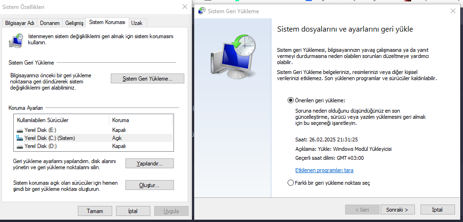Click İptal in the Sistem Özellikleri dialog
Image resolution: width=463 pixels, height=222 pixels.
(x=133, y=211)
